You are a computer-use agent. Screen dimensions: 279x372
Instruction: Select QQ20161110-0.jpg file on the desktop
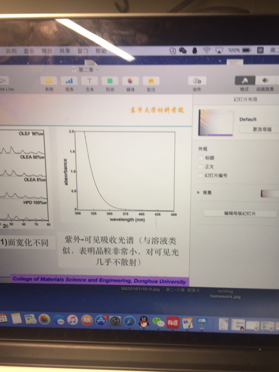[x=140, y=289]
